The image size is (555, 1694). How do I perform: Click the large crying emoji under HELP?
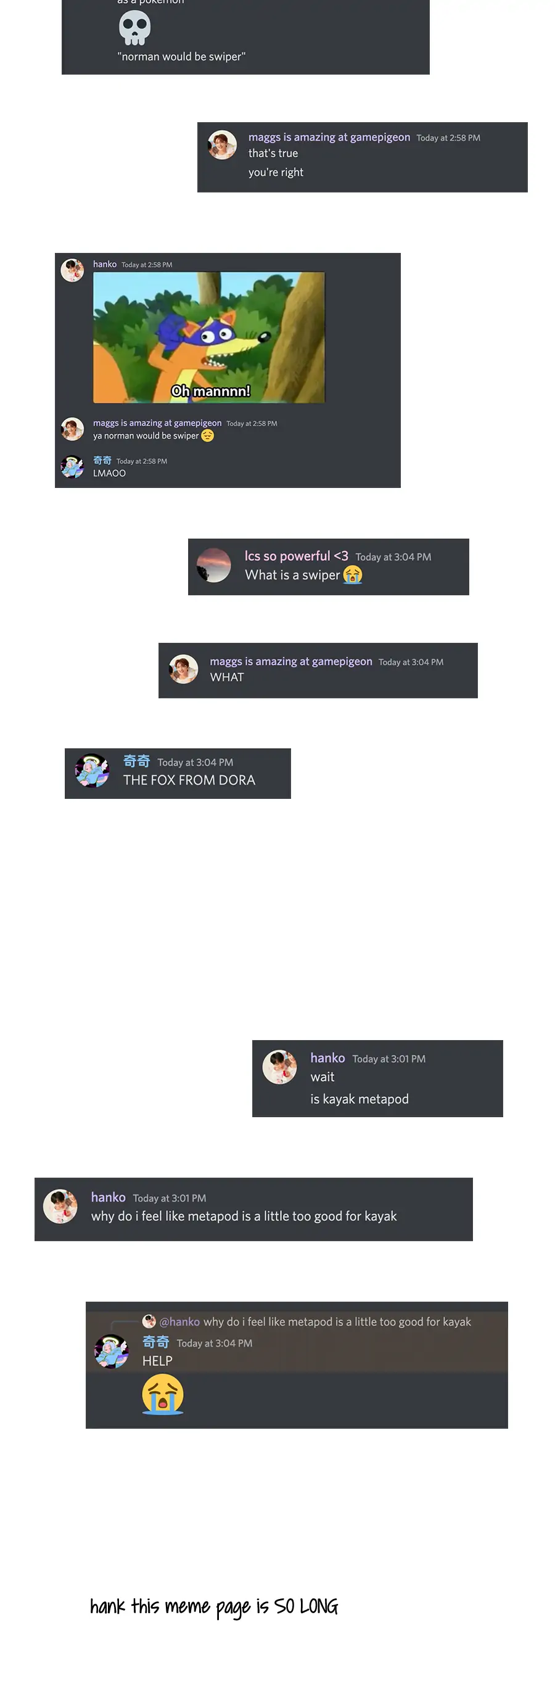[x=162, y=1394]
